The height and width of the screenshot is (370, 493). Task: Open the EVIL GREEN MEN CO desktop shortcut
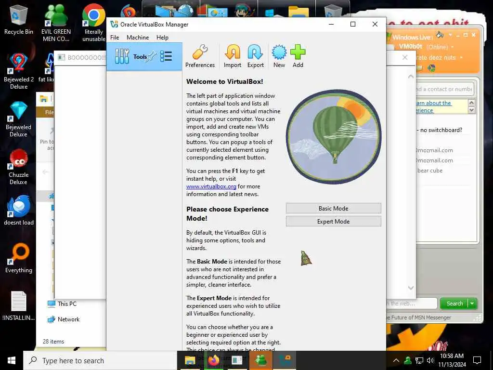56,24
